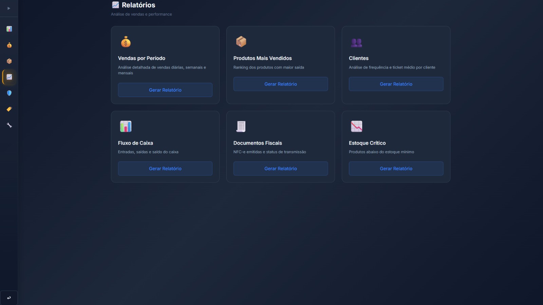
Task: Click the Relatórios page heading
Action: pos(138,5)
